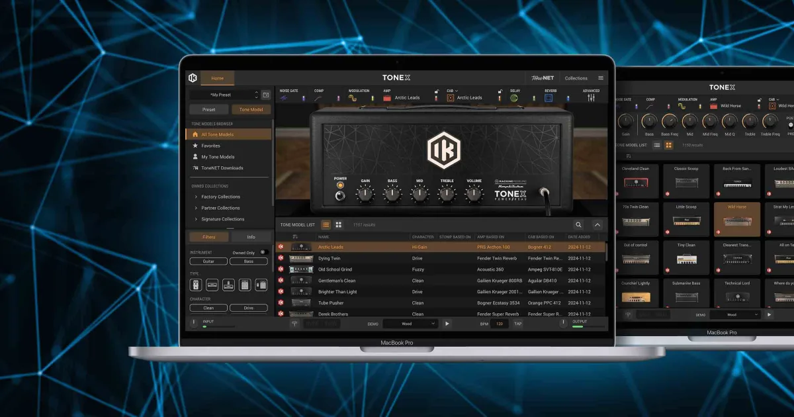Open the Noise Gate effect icon
The image size is (794, 417).
[285, 98]
